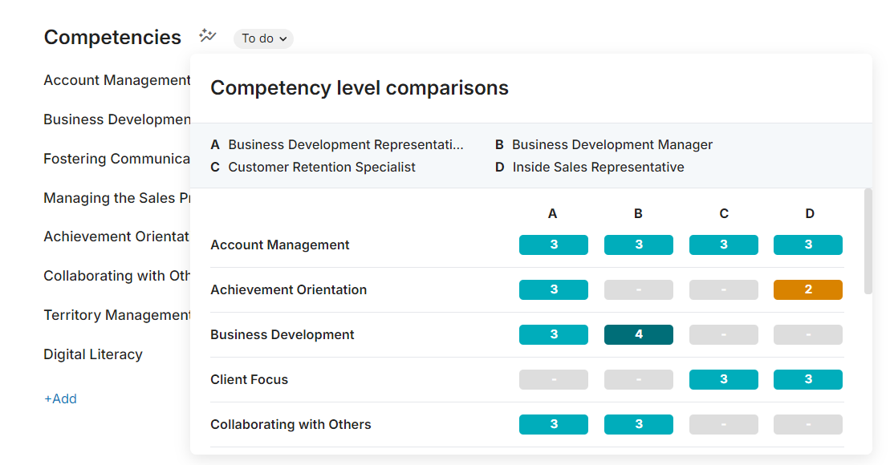Image resolution: width=890 pixels, height=465 pixels.
Task: Click the Business Development Representative job label
Action: 345,144
